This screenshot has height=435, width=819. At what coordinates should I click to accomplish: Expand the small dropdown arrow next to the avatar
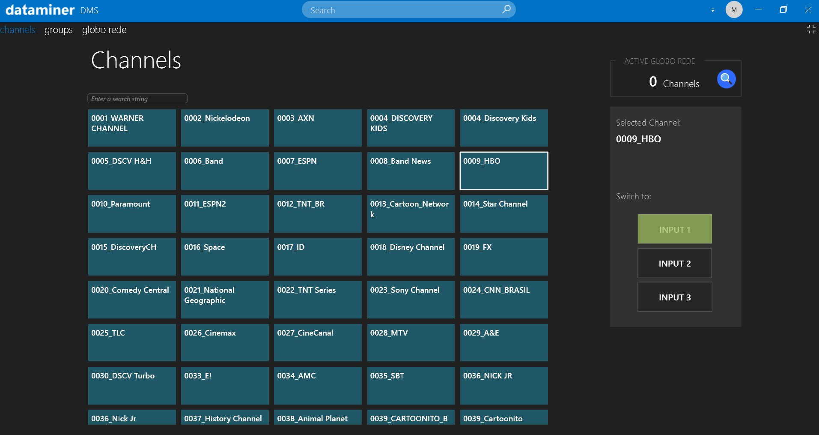(x=713, y=10)
